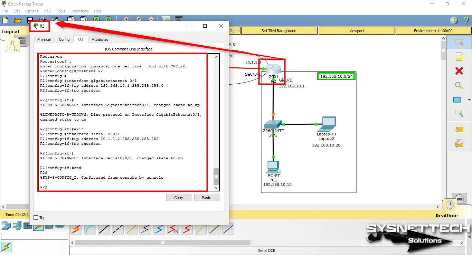Open the Help menu
This screenshot has width=472, height=255.
pyautogui.click(x=98, y=11)
